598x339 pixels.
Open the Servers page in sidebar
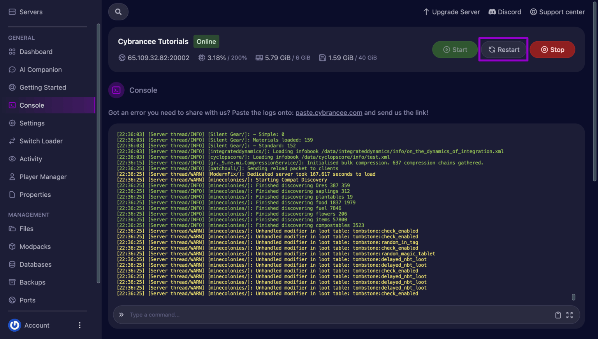pos(26,12)
